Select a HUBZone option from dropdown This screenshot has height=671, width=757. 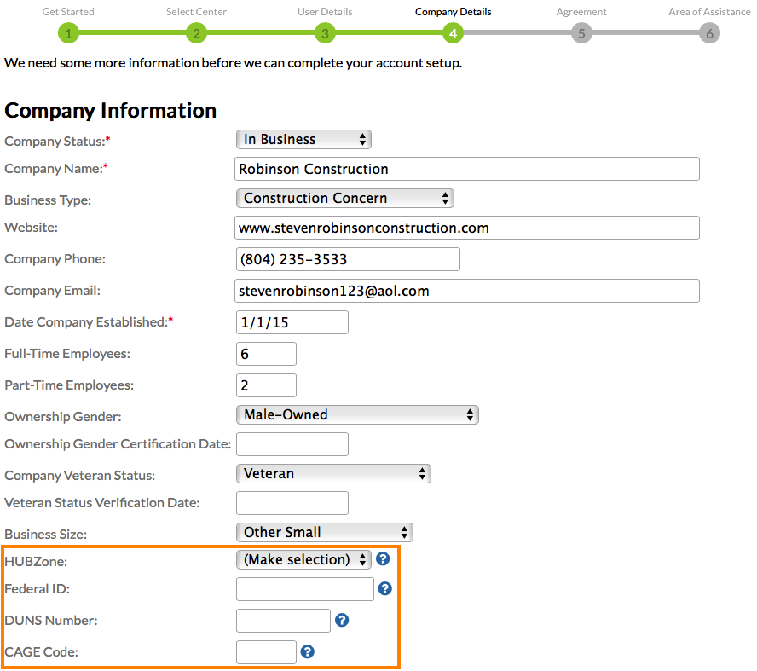point(303,560)
